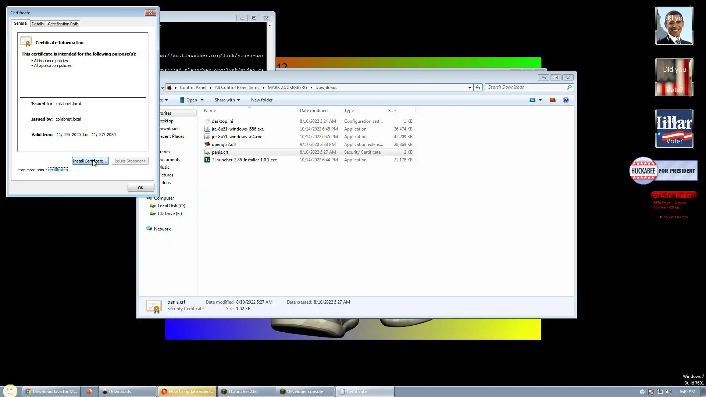Click the Install Certificate button

click(x=90, y=161)
